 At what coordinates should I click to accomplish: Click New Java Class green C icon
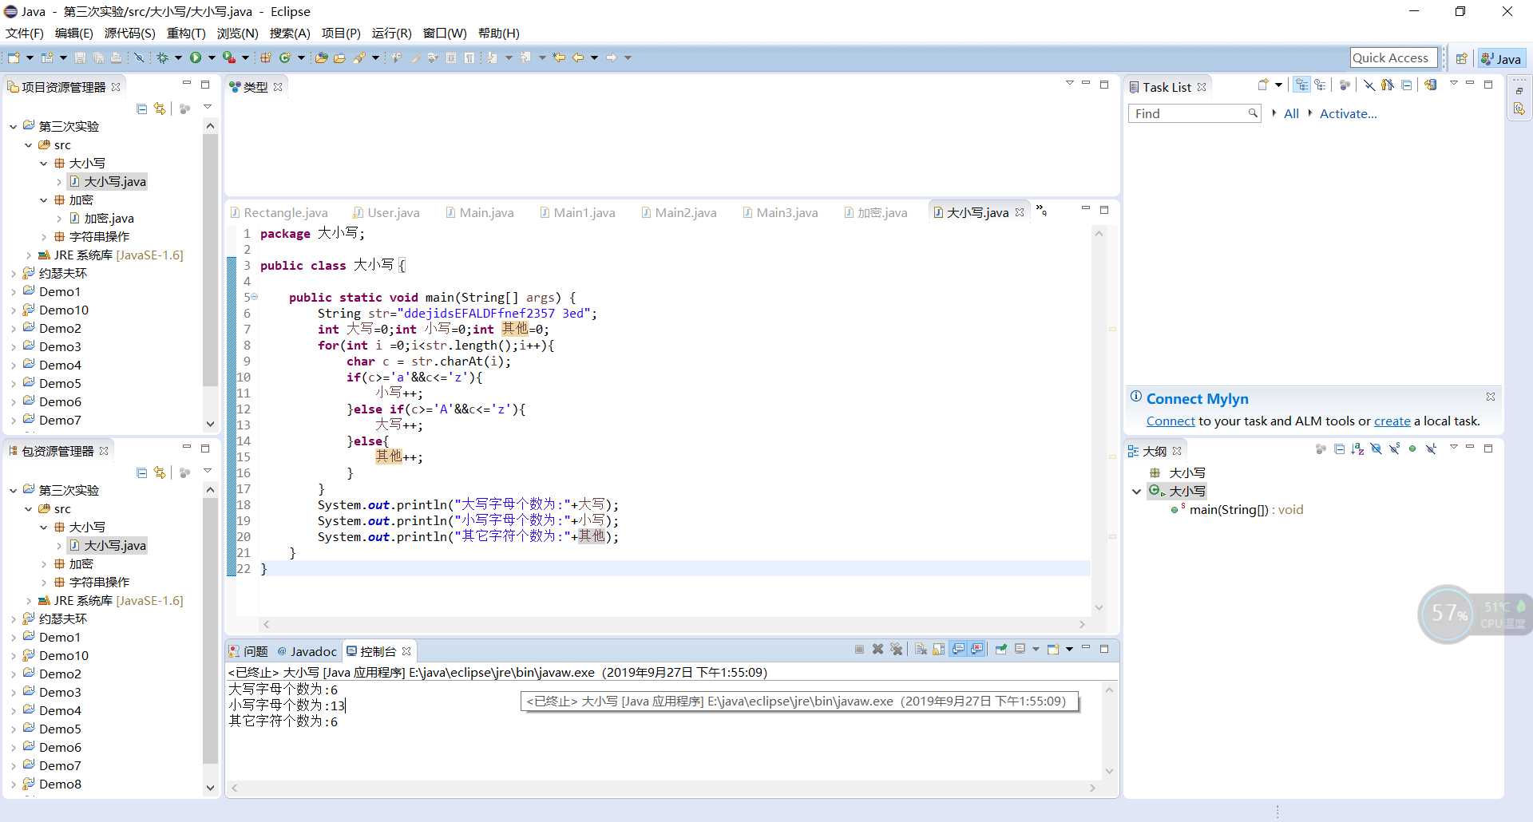(285, 57)
